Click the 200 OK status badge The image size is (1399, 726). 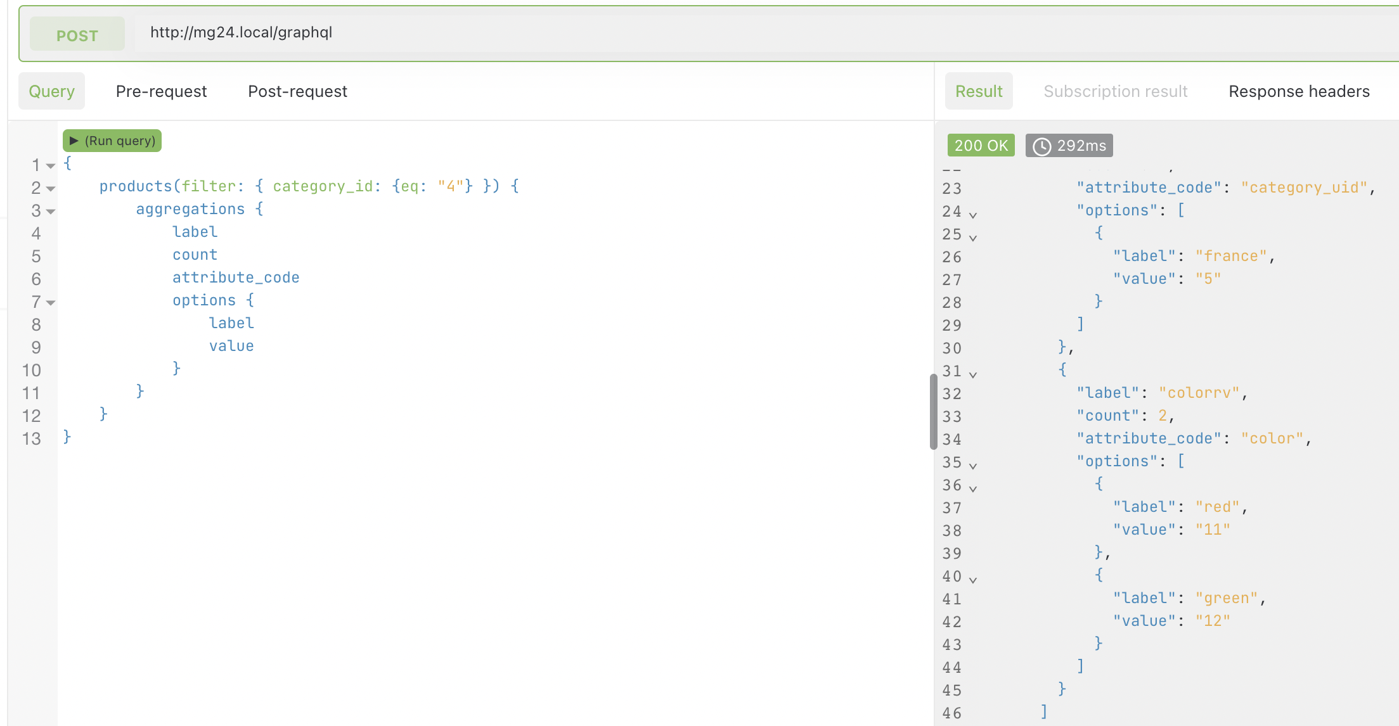tap(981, 145)
